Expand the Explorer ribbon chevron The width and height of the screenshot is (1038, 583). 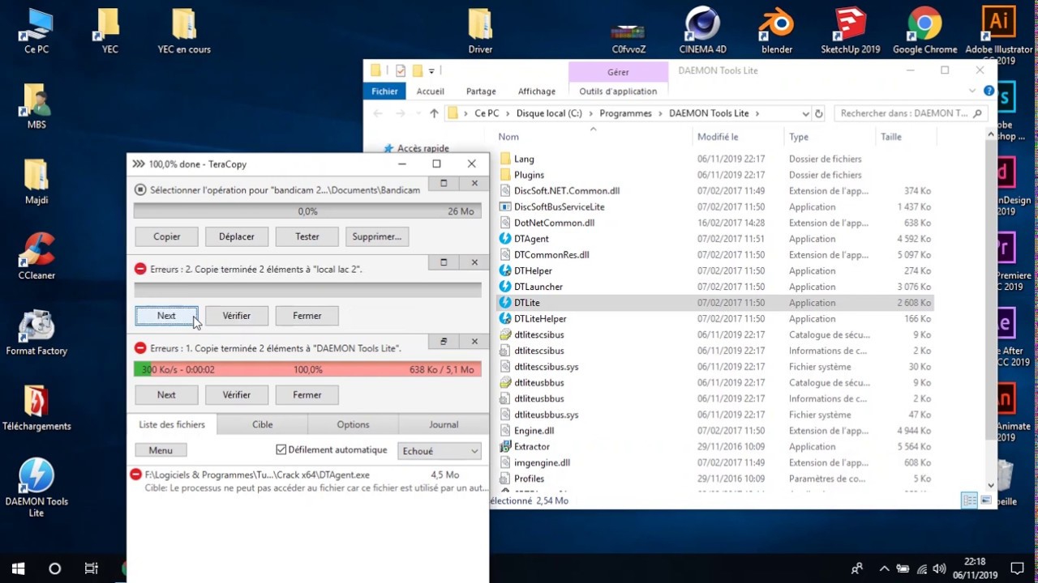point(972,91)
